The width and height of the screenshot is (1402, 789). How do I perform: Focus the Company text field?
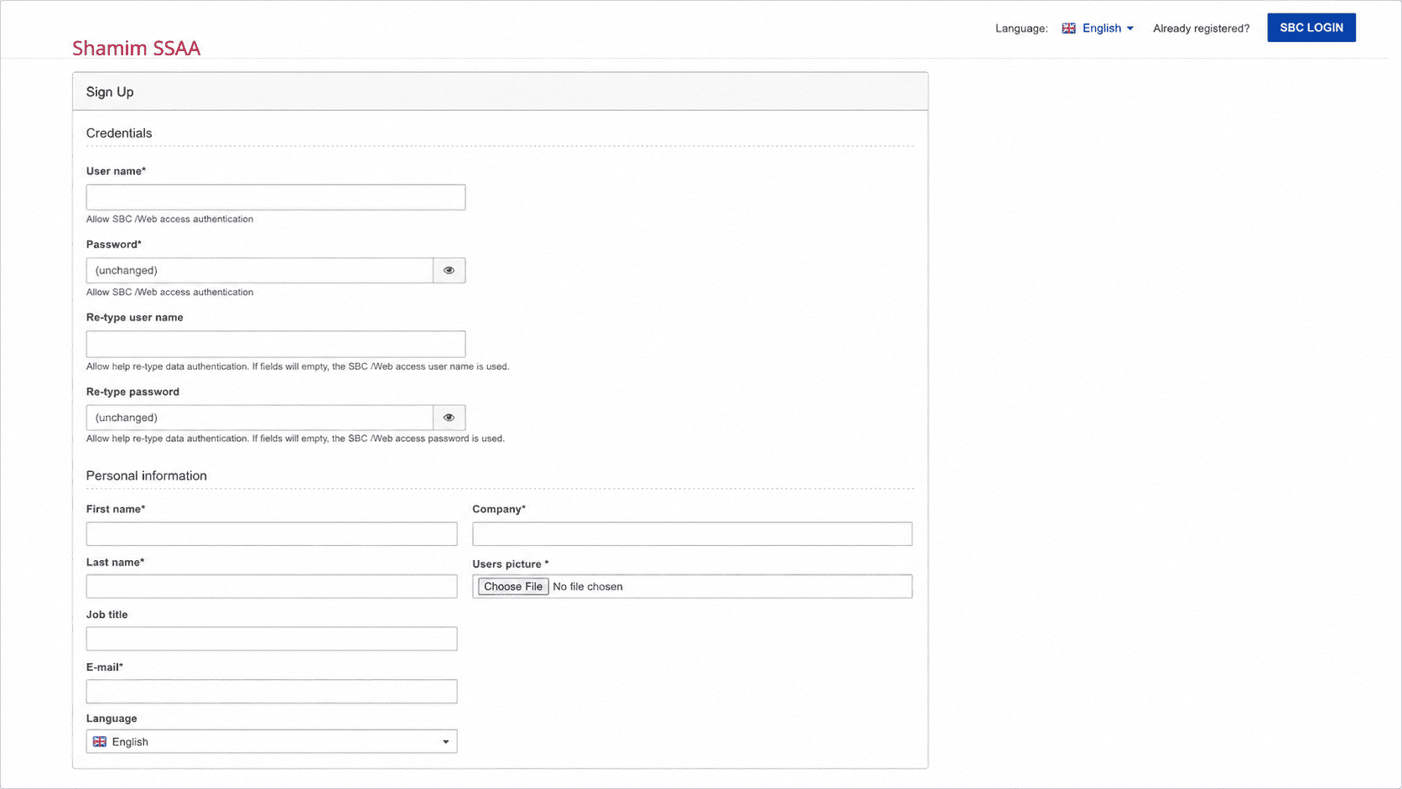(692, 534)
